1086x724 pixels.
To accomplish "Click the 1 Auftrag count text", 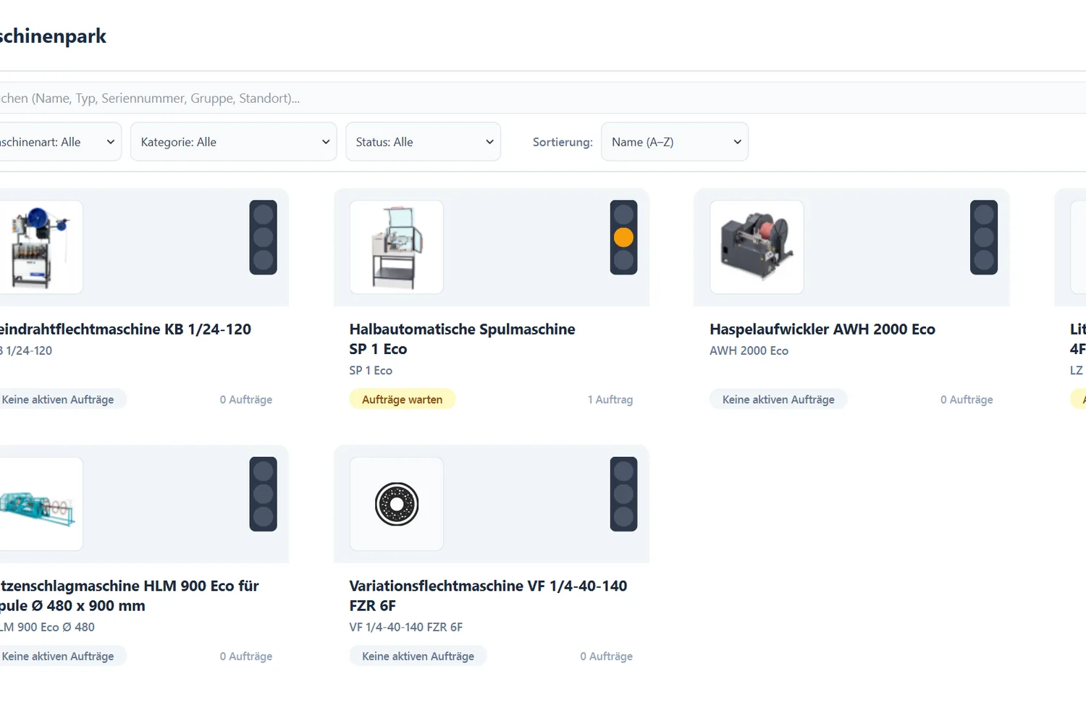I will 610,400.
